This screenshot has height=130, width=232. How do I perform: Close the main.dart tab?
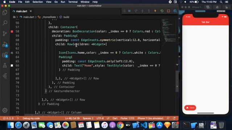coord(30,11)
